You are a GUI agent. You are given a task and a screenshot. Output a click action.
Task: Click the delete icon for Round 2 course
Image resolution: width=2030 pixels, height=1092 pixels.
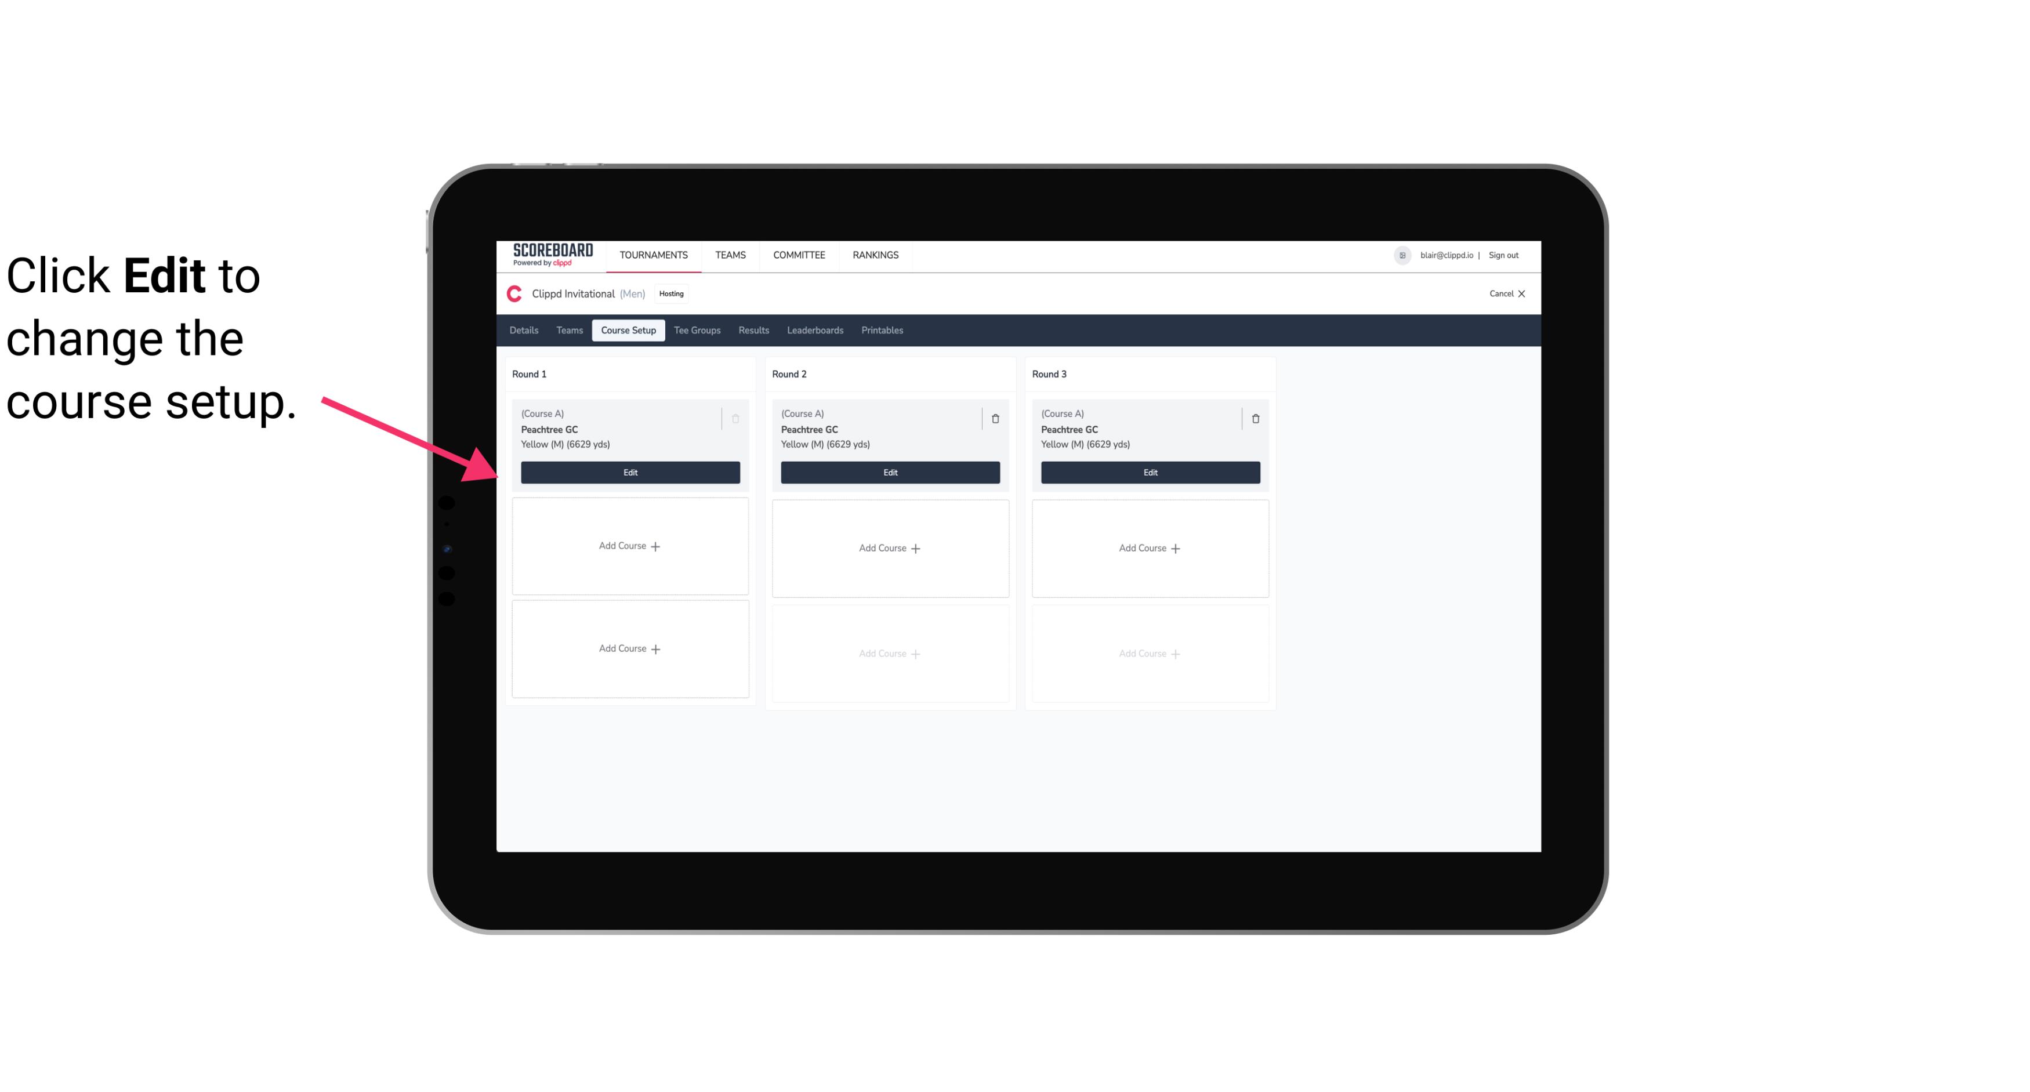click(995, 418)
